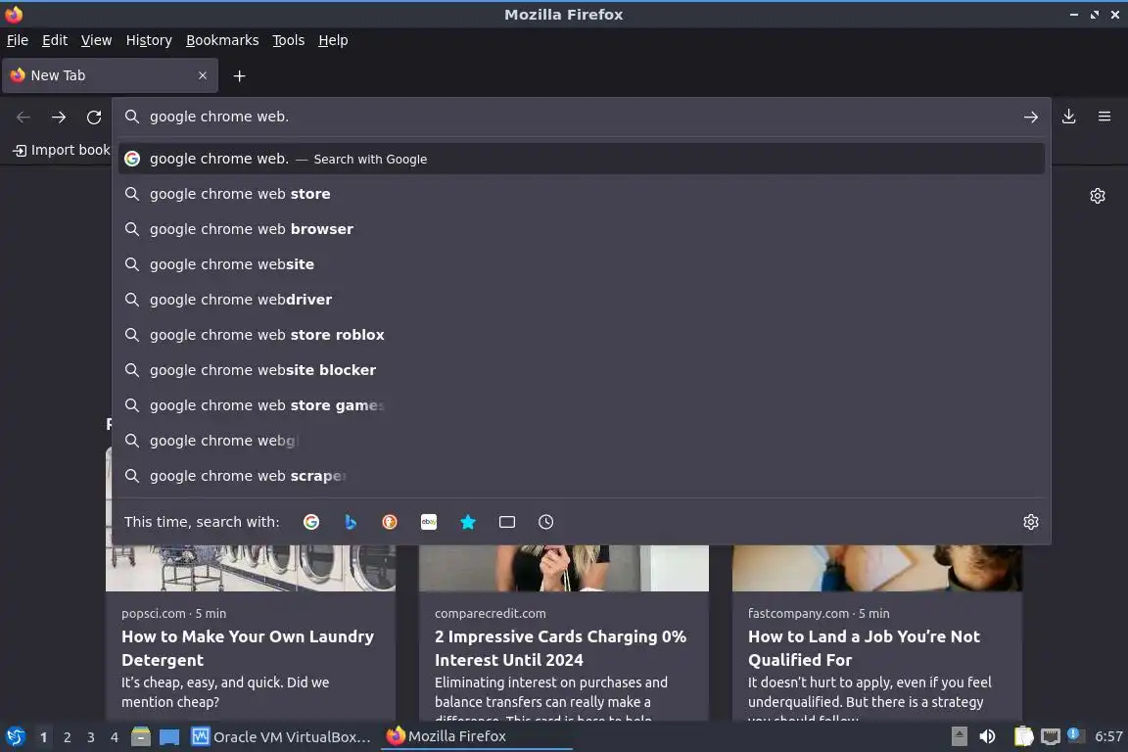Click the fastcompany.com article thumbnail
Image resolution: width=1128 pixels, height=752 pixels.
click(877, 568)
